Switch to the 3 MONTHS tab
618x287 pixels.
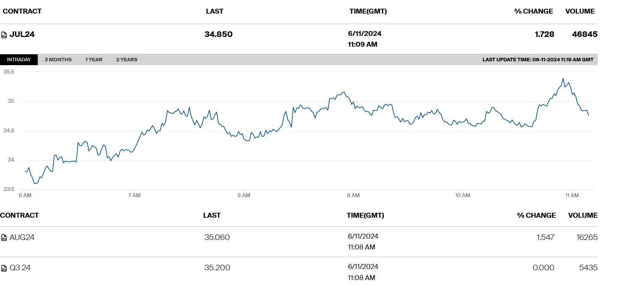(58, 60)
